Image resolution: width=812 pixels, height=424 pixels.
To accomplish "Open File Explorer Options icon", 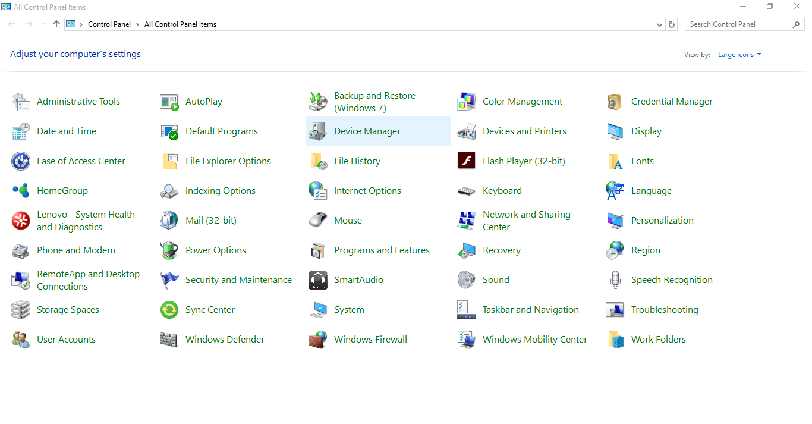I will [169, 161].
